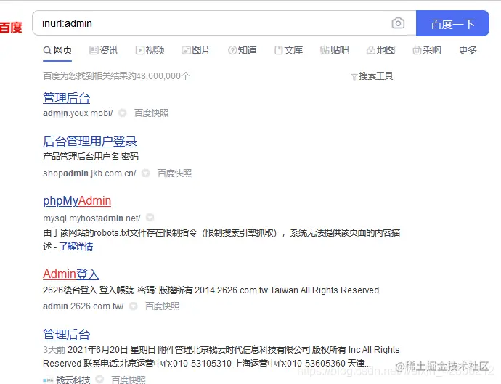This screenshot has height=384, width=501.
Task: Open the Admin登入 result
Action: coord(71,274)
